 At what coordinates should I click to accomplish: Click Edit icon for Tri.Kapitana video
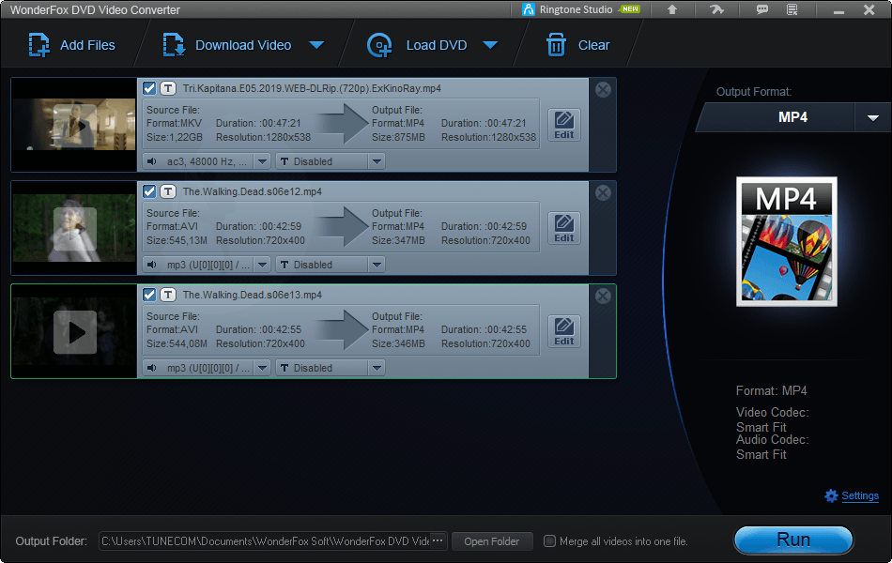point(563,125)
